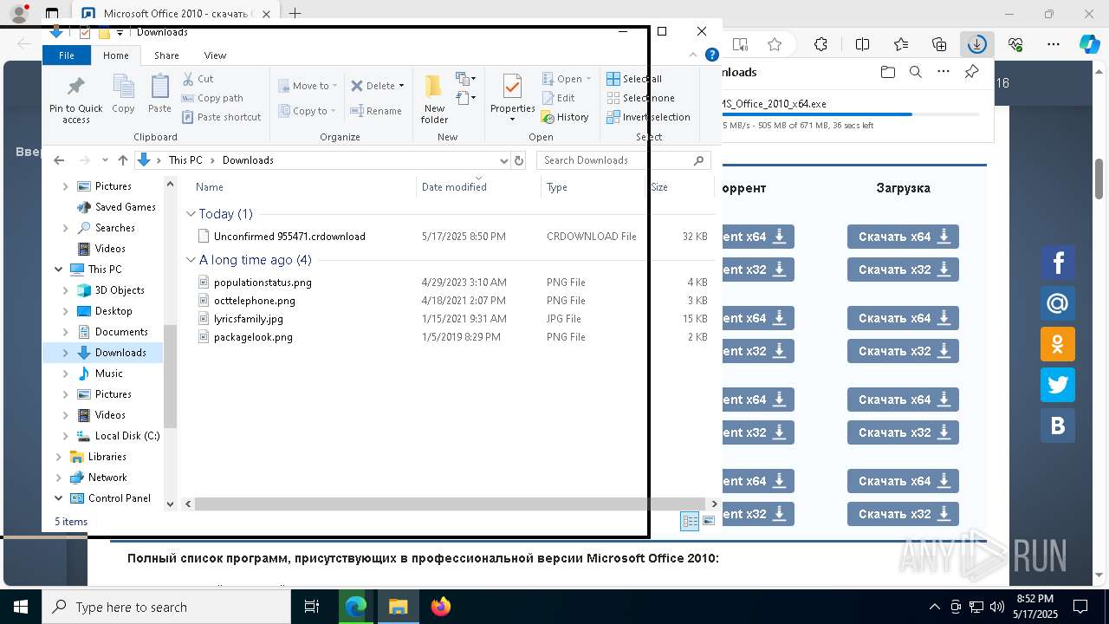Open Edge Extensions puzzle icon

click(x=820, y=44)
